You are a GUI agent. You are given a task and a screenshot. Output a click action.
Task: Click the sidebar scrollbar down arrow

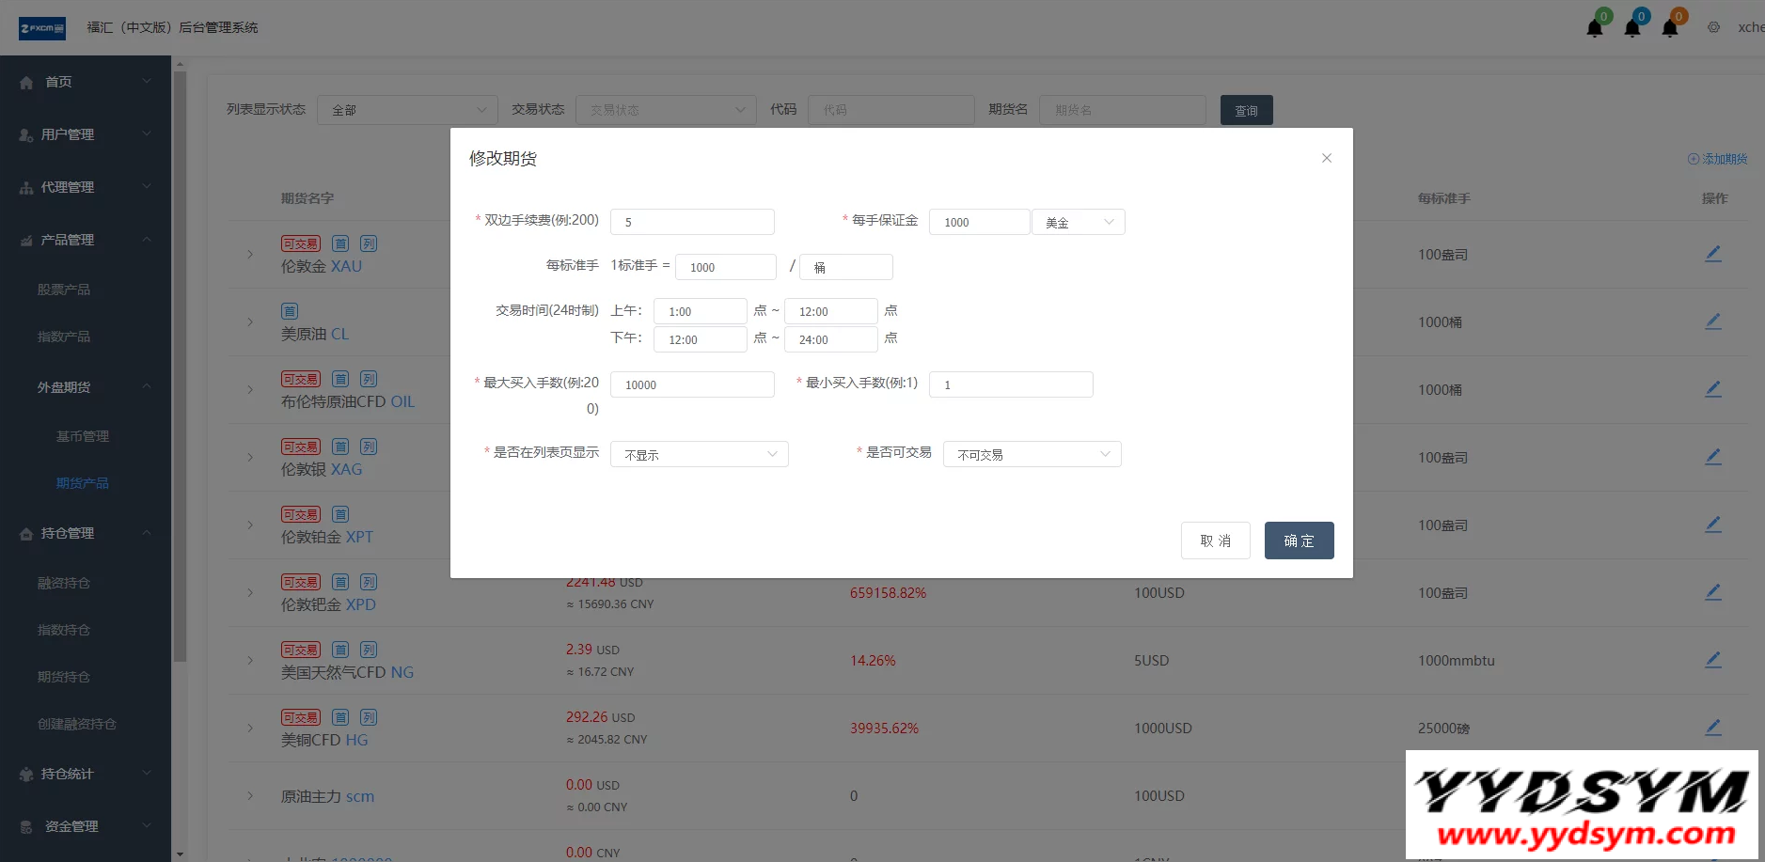click(180, 854)
